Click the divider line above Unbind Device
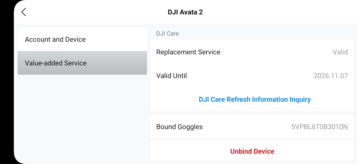The width and height of the screenshot is (357, 164). coord(252,139)
